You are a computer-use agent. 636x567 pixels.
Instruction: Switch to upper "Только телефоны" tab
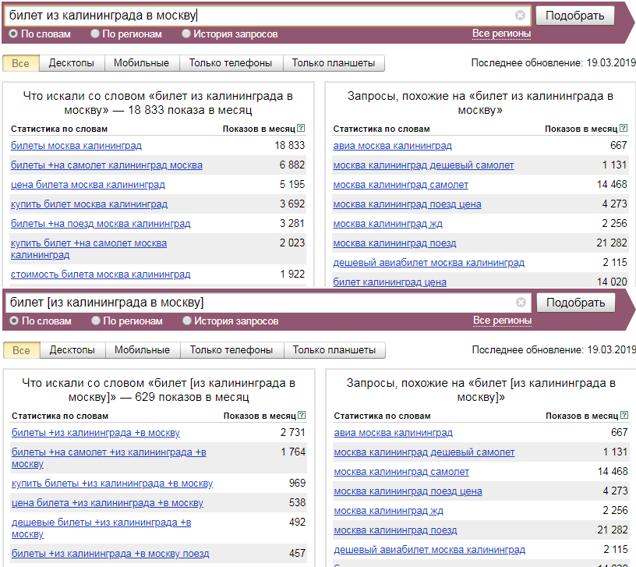point(231,63)
